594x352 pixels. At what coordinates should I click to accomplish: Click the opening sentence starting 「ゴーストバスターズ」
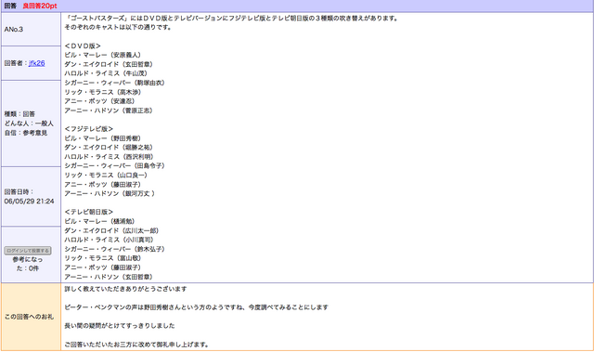[x=231, y=19]
